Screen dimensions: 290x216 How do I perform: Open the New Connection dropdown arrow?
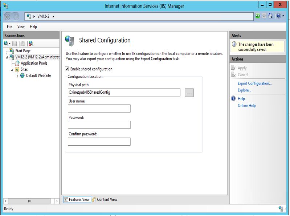pyautogui.click(x=9, y=44)
